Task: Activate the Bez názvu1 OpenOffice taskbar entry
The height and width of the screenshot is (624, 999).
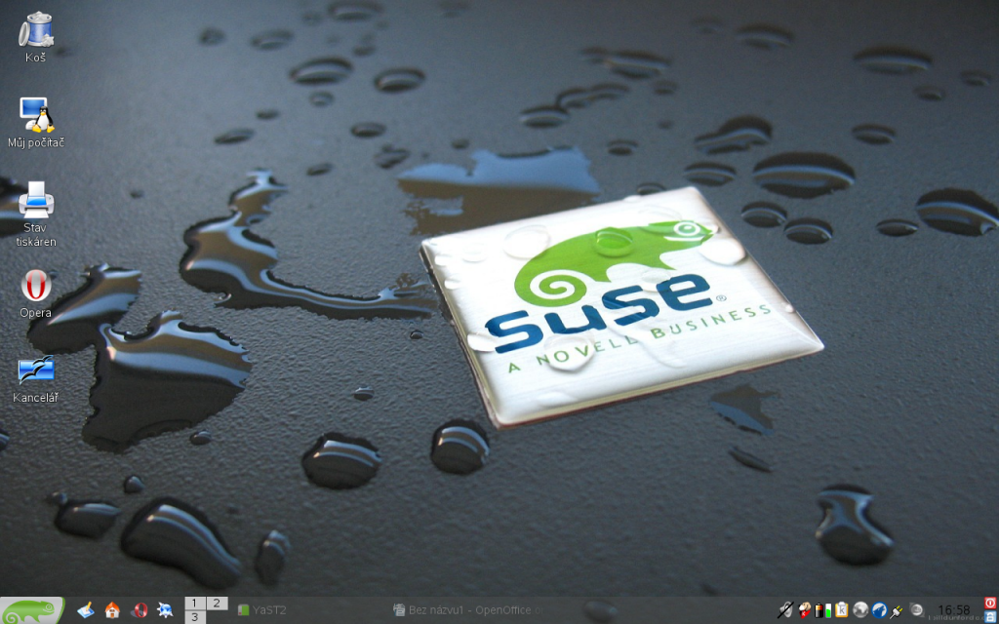Action: (470, 610)
